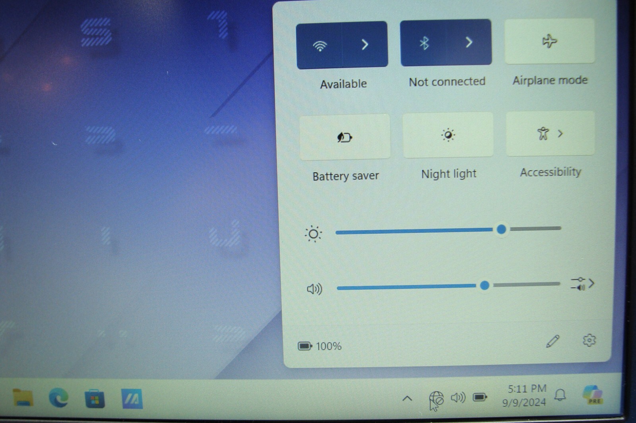
Task: Click the 'Accessibility' label
Action: point(551,172)
